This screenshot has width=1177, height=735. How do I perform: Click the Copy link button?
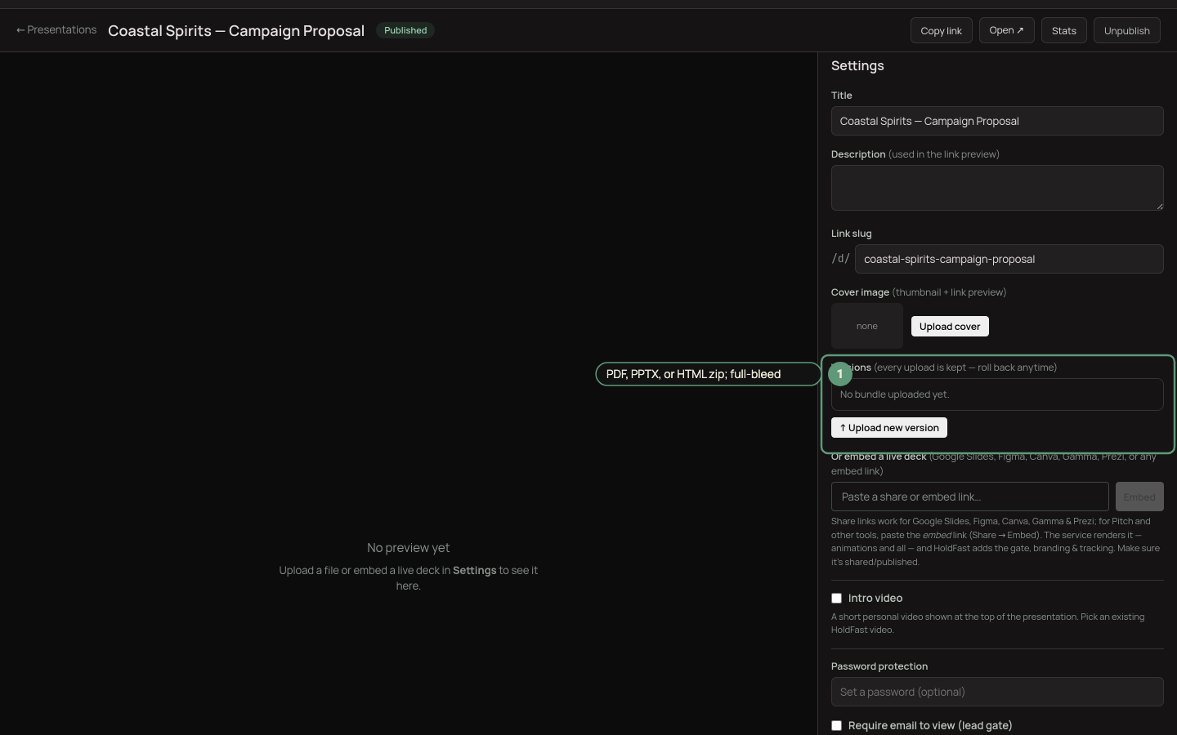tap(941, 31)
